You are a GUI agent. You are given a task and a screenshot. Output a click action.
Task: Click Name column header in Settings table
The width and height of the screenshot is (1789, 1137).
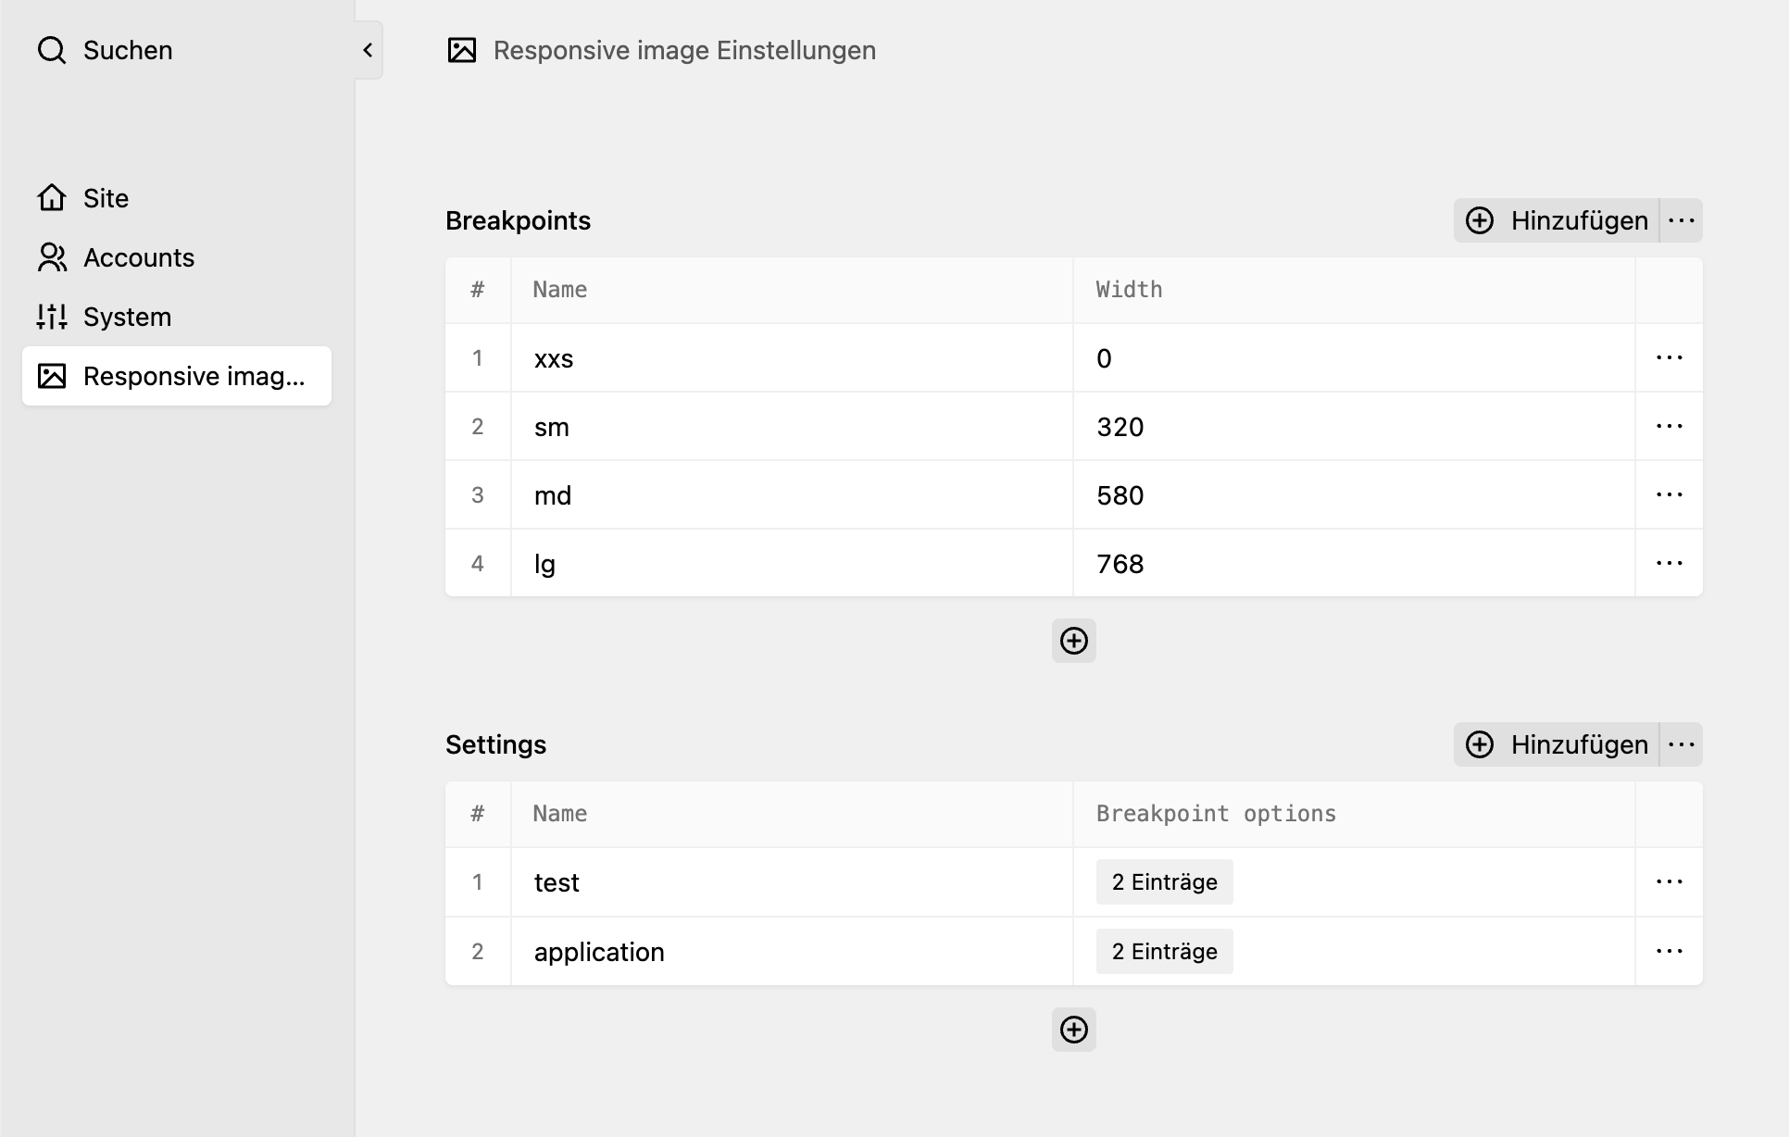pos(793,814)
